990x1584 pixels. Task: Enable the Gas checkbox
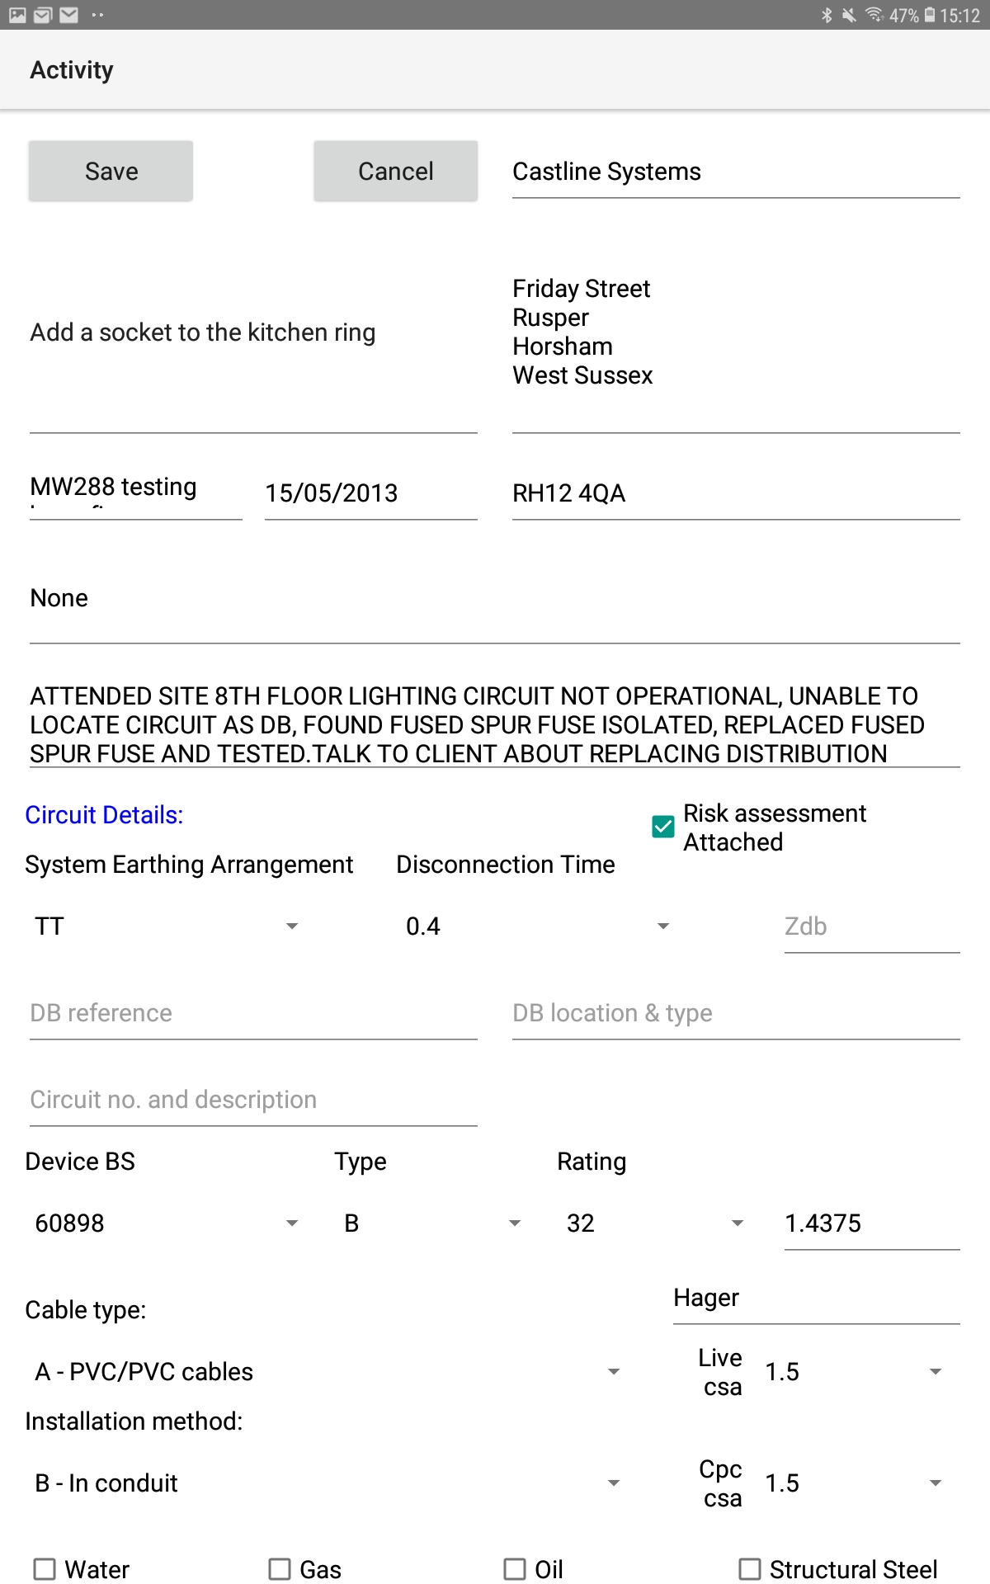[280, 1568]
